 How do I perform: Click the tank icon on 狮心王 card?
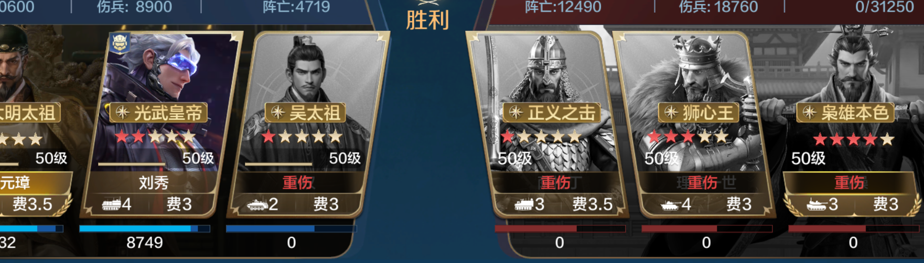point(670,204)
